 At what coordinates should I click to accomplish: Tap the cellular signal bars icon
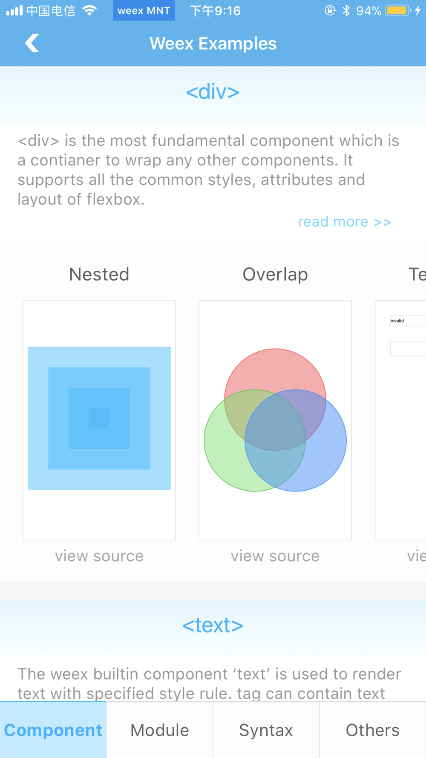(14, 10)
